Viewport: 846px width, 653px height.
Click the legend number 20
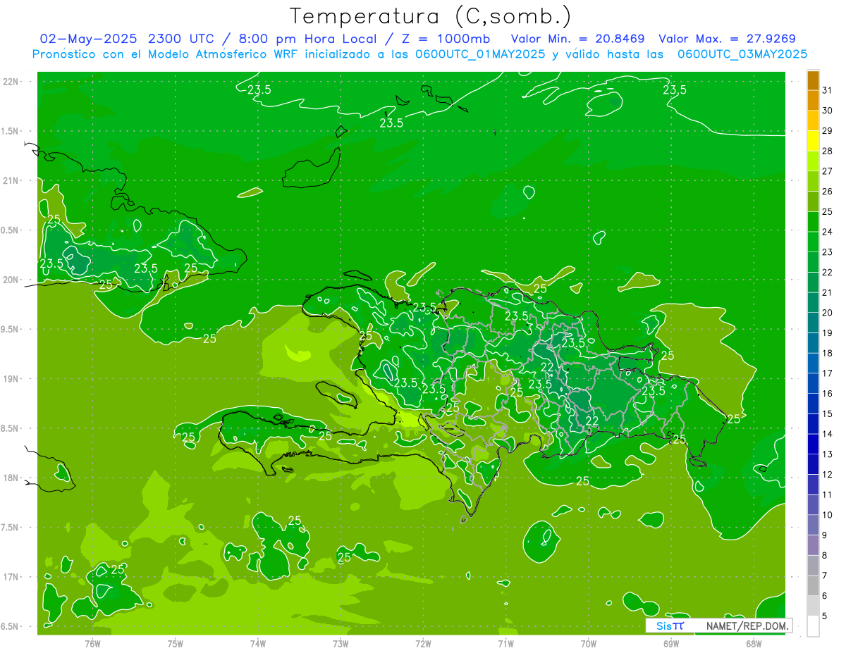pyautogui.click(x=827, y=313)
